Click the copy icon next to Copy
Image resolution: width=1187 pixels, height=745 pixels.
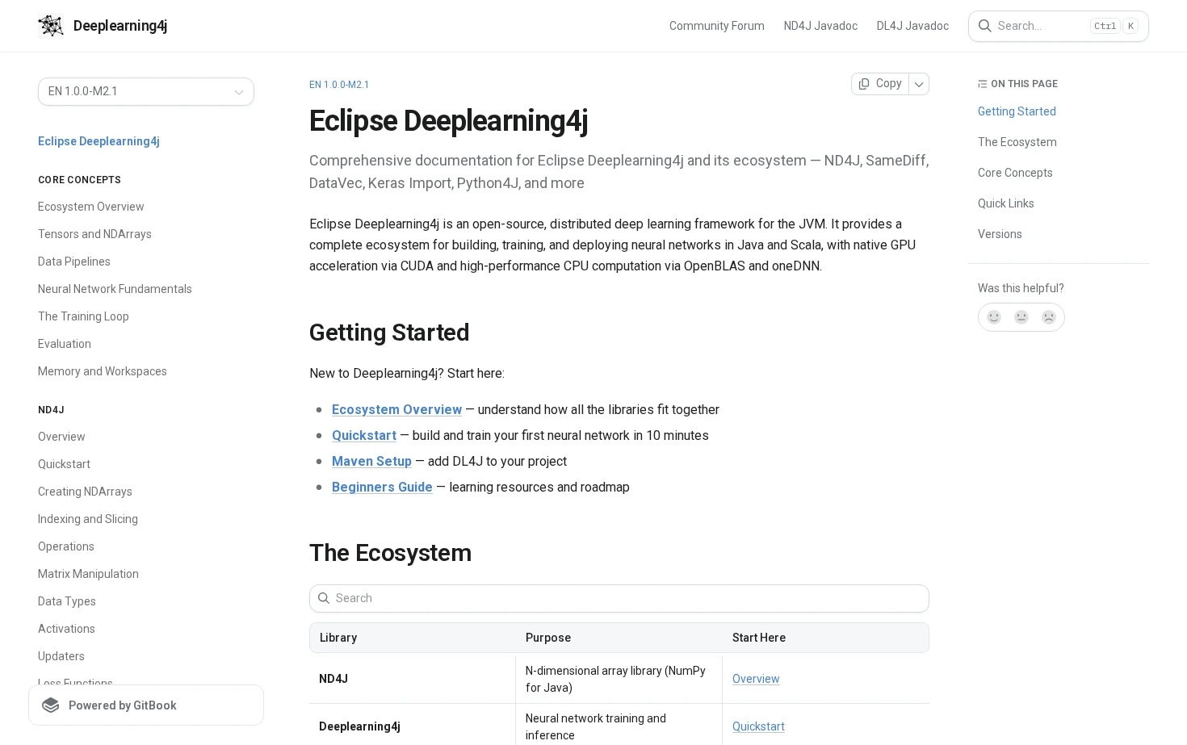[x=864, y=84]
